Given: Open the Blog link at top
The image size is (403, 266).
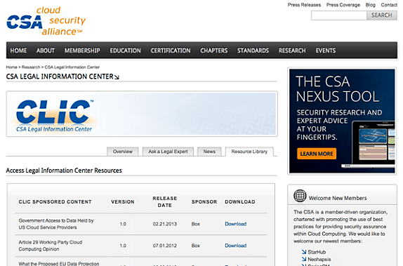Looking at the screenshot, I should [371, 5].
